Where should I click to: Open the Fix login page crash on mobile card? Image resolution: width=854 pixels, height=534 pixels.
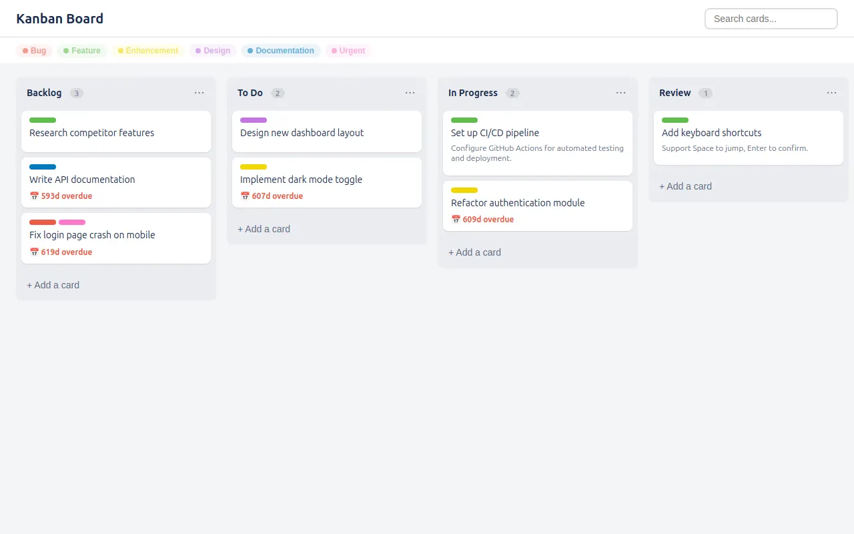click(x=116, y=238)
